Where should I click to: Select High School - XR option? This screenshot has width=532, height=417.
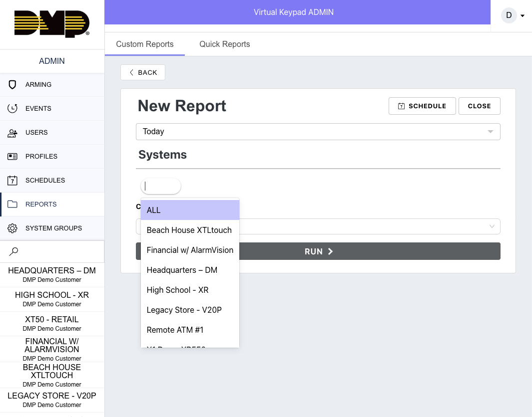[x=190, y=290]
